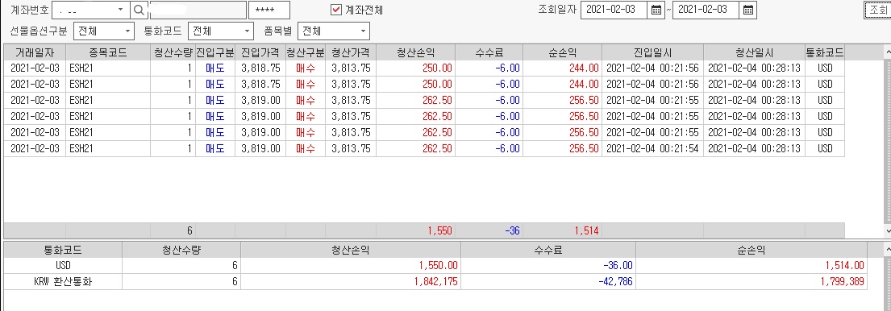Viewport: 891px width, 311px height.
Task: Click the 진입일시 column header
Action: click(x=652, y=52)
